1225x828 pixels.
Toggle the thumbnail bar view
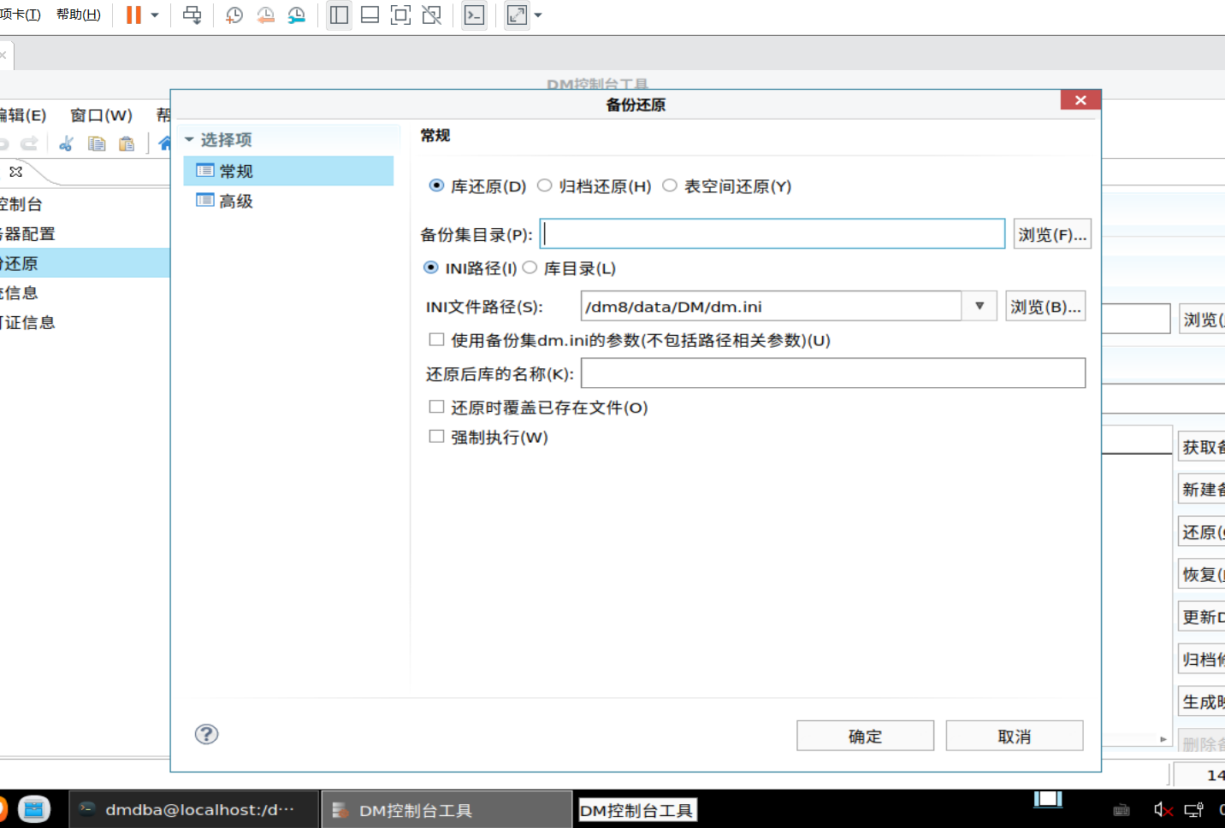click(x=370, y=15)
